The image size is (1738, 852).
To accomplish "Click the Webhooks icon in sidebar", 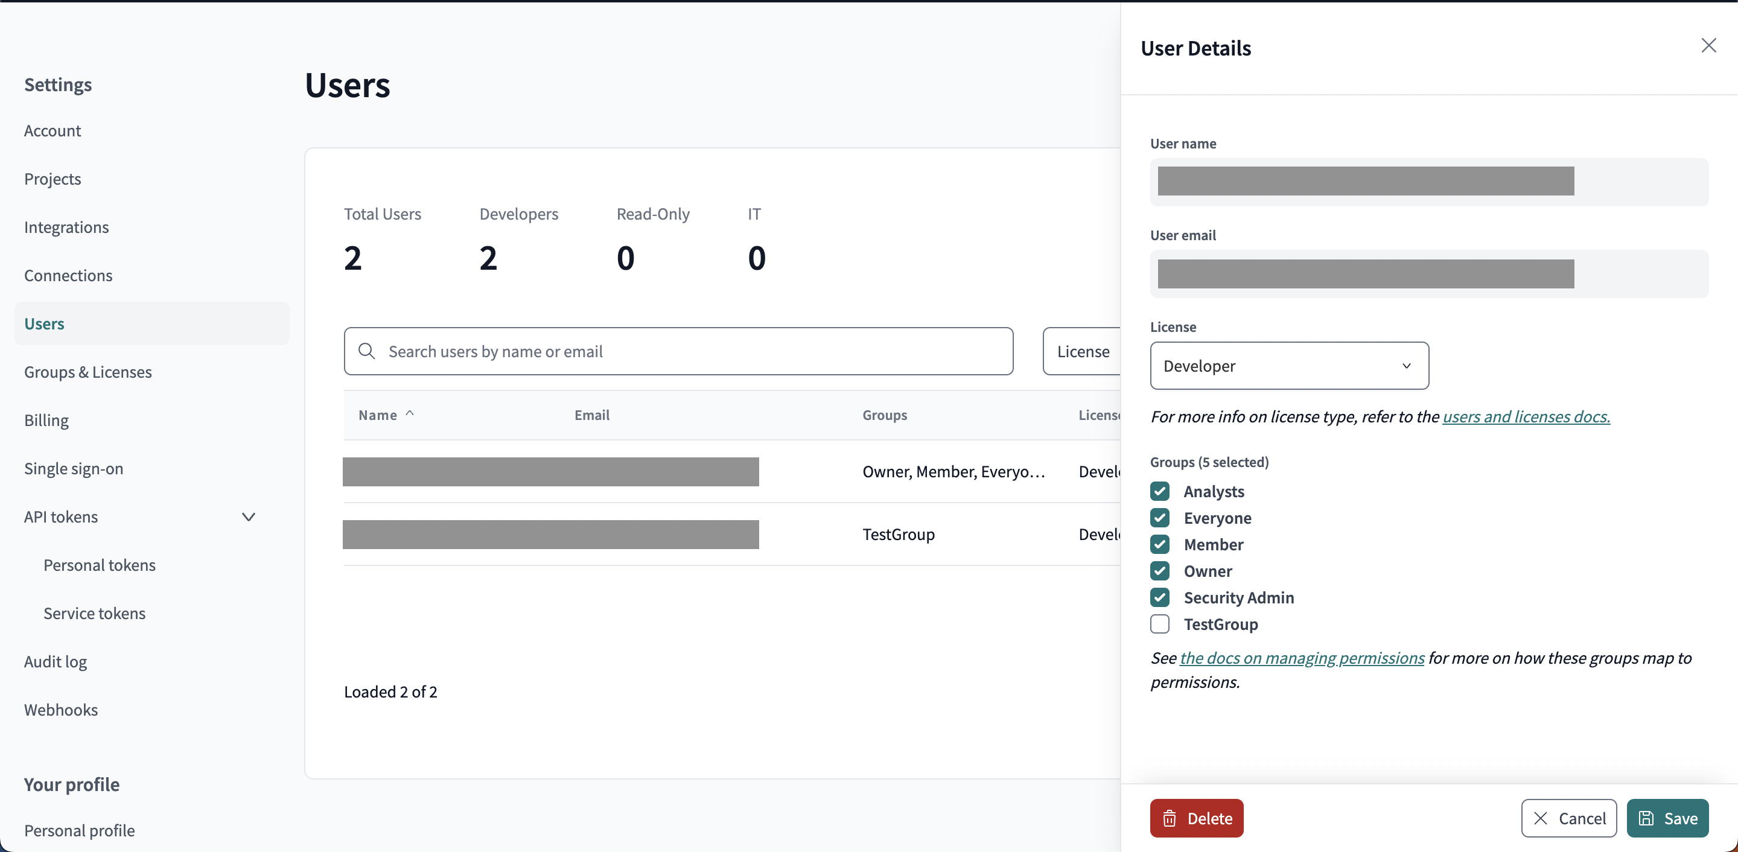I will (61, 710).
